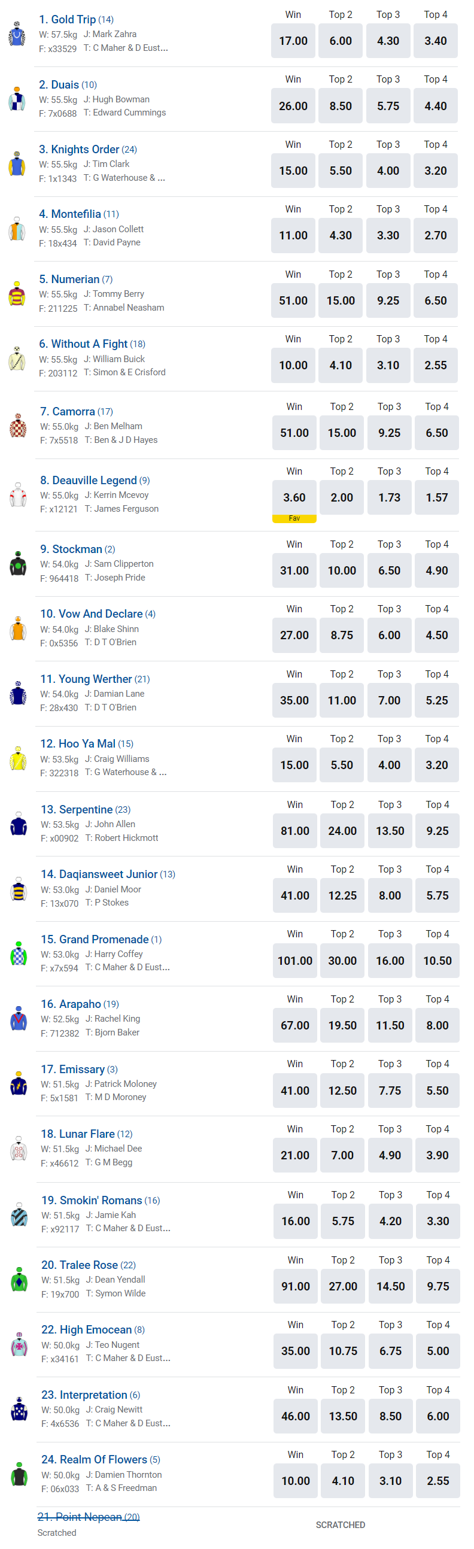Viewport: 474px width, 1549px height.
Task: Choose Knights Order Top 4 odds 3.20
Action: (436, 171)
